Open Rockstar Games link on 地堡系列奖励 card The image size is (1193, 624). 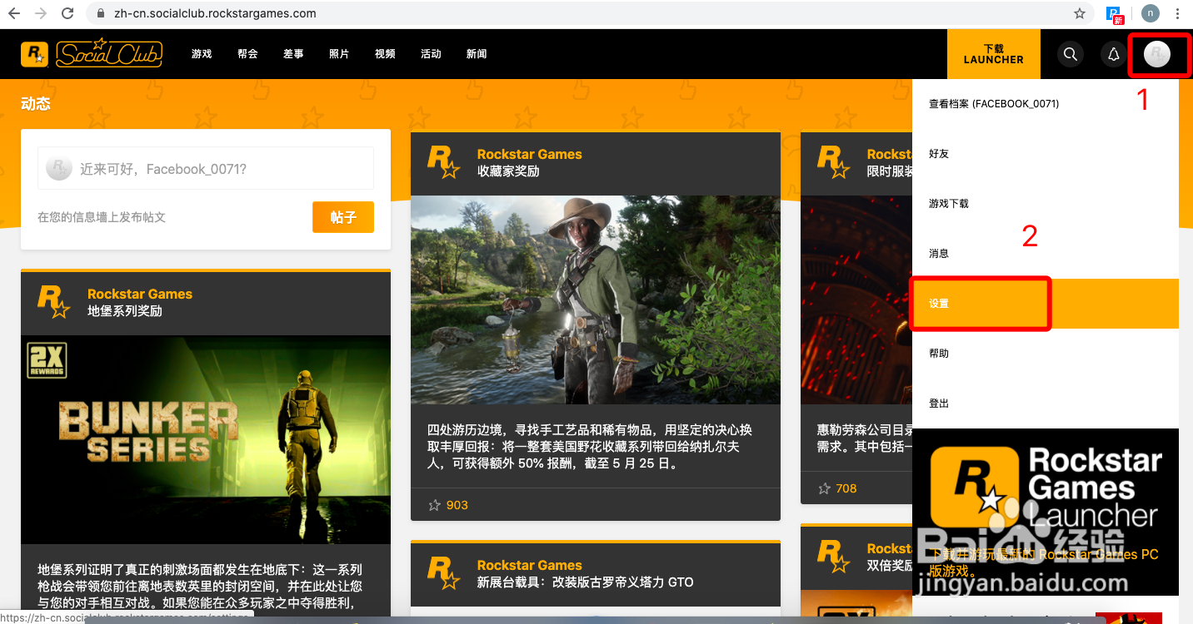[140, 294]
